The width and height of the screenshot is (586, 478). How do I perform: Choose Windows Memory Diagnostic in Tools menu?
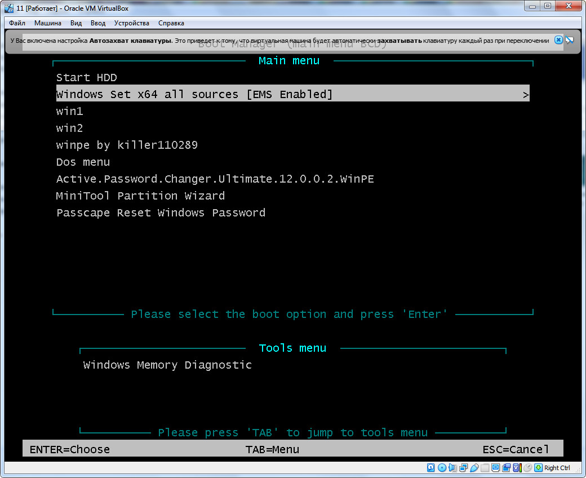pyautogui.click(x=167, y=365)
